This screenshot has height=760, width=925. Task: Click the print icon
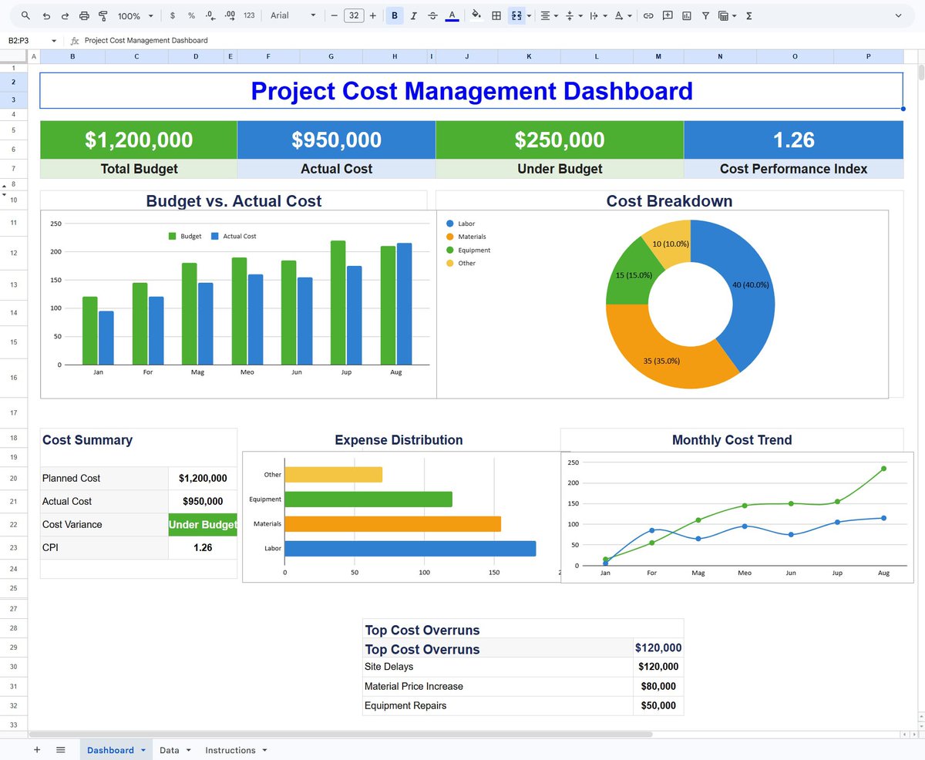tap(84, 15)
